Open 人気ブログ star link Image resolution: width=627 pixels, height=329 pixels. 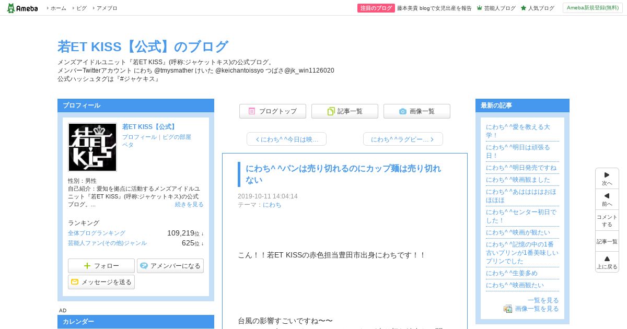[x=537, y=8]
